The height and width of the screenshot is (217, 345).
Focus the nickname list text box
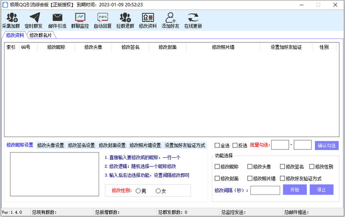pyautogui.click(x=55, y=174)
